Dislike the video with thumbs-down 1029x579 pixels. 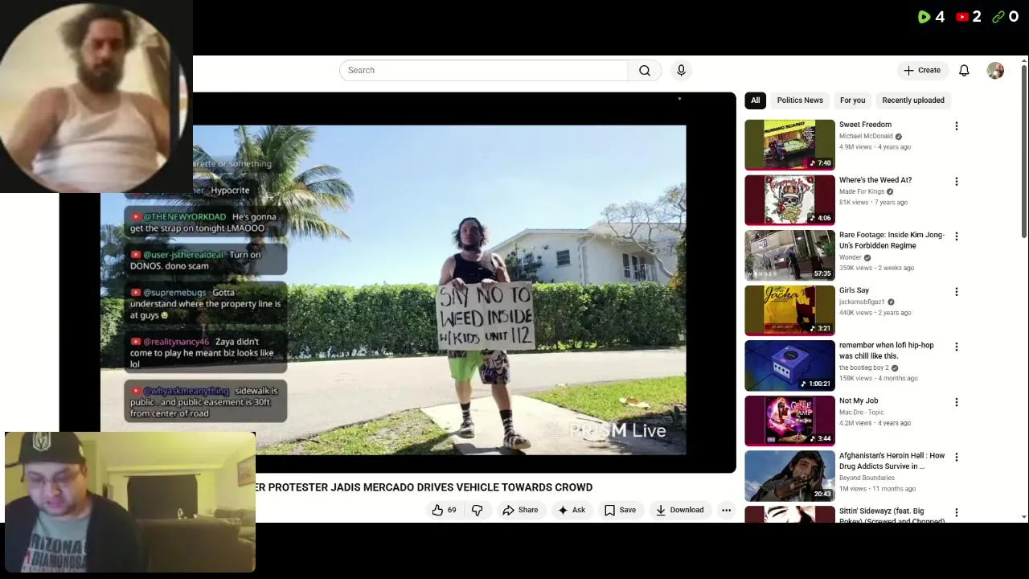478,510
